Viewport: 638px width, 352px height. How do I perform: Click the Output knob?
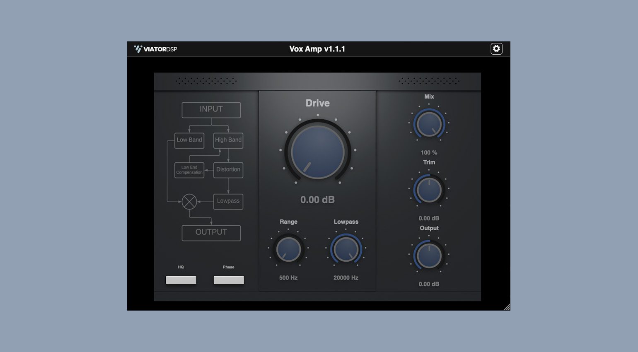429,256
